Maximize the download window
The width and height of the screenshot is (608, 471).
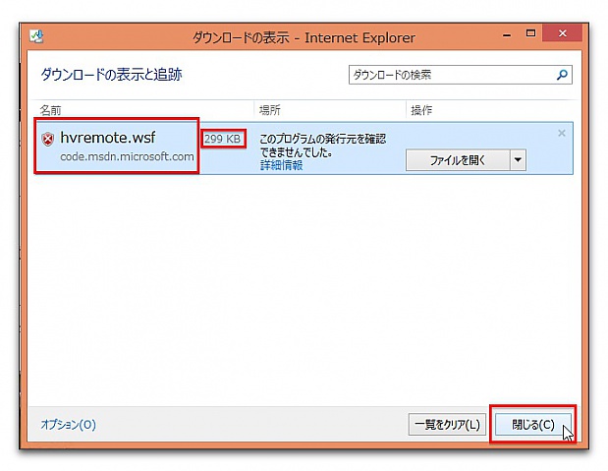click(x=530, y=33)
